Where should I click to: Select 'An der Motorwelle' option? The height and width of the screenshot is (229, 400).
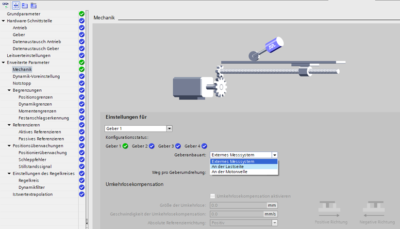243,172
